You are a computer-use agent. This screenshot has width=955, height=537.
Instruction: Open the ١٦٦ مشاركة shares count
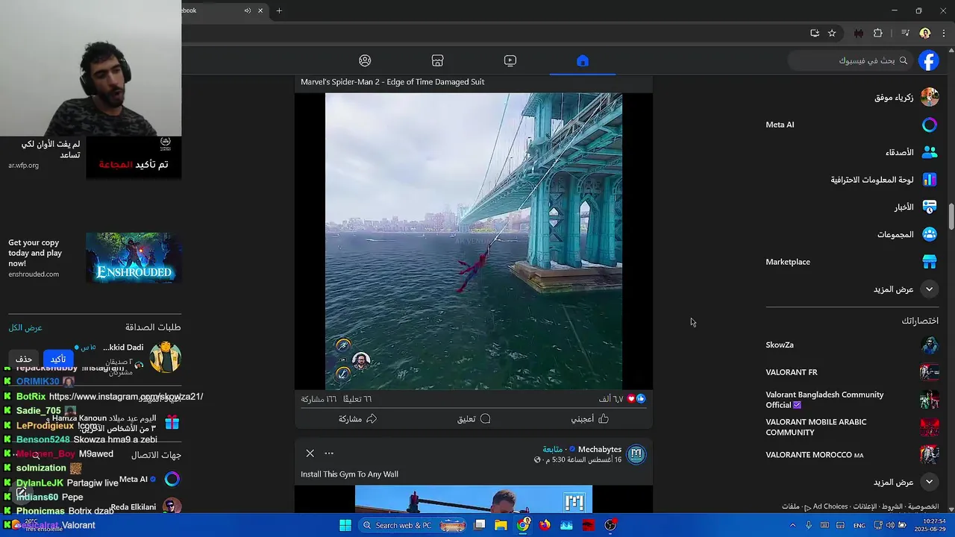319,399
